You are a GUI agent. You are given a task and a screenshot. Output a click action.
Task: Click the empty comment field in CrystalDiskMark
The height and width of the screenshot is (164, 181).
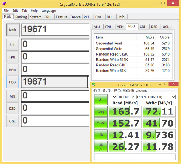tap(135, 157)
